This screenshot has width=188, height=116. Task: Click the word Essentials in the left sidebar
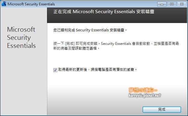coord(21,45)
